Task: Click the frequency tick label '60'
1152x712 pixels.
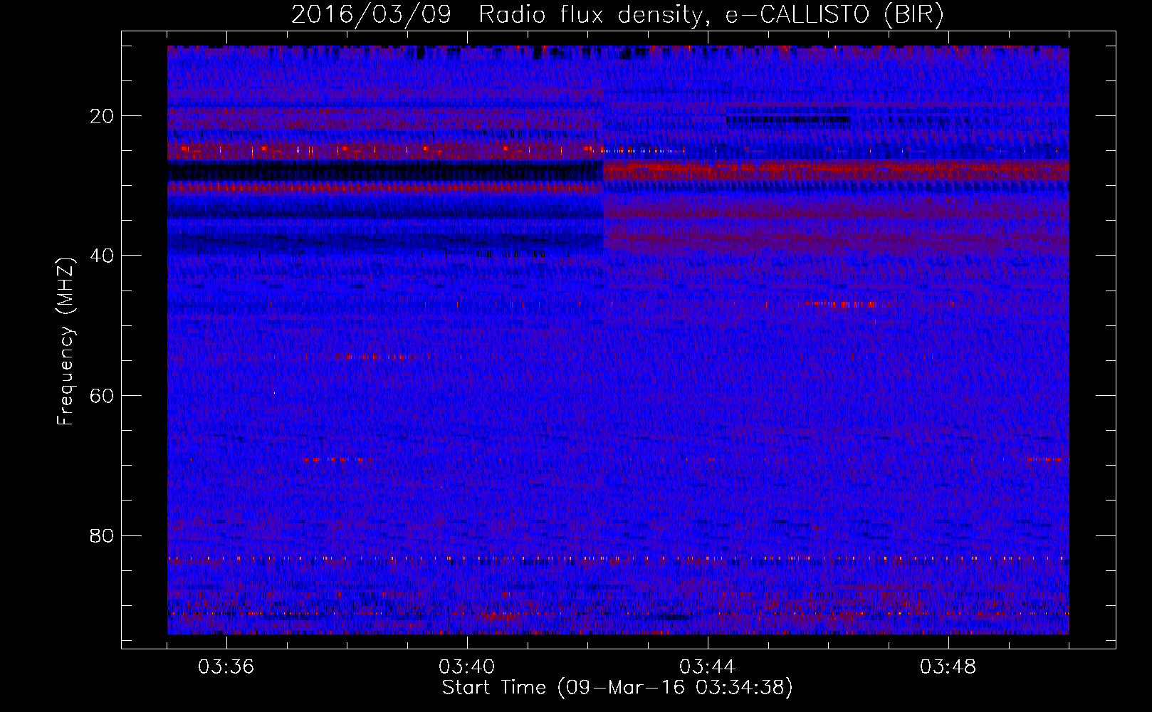Action: click(x=103, y=396)
